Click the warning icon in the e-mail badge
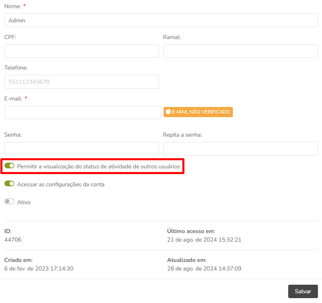This screenshot has width=322, height=303. [x=168, y=112]
